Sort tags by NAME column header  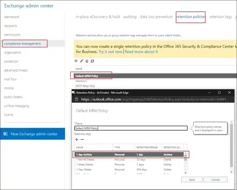click(94, 147)
